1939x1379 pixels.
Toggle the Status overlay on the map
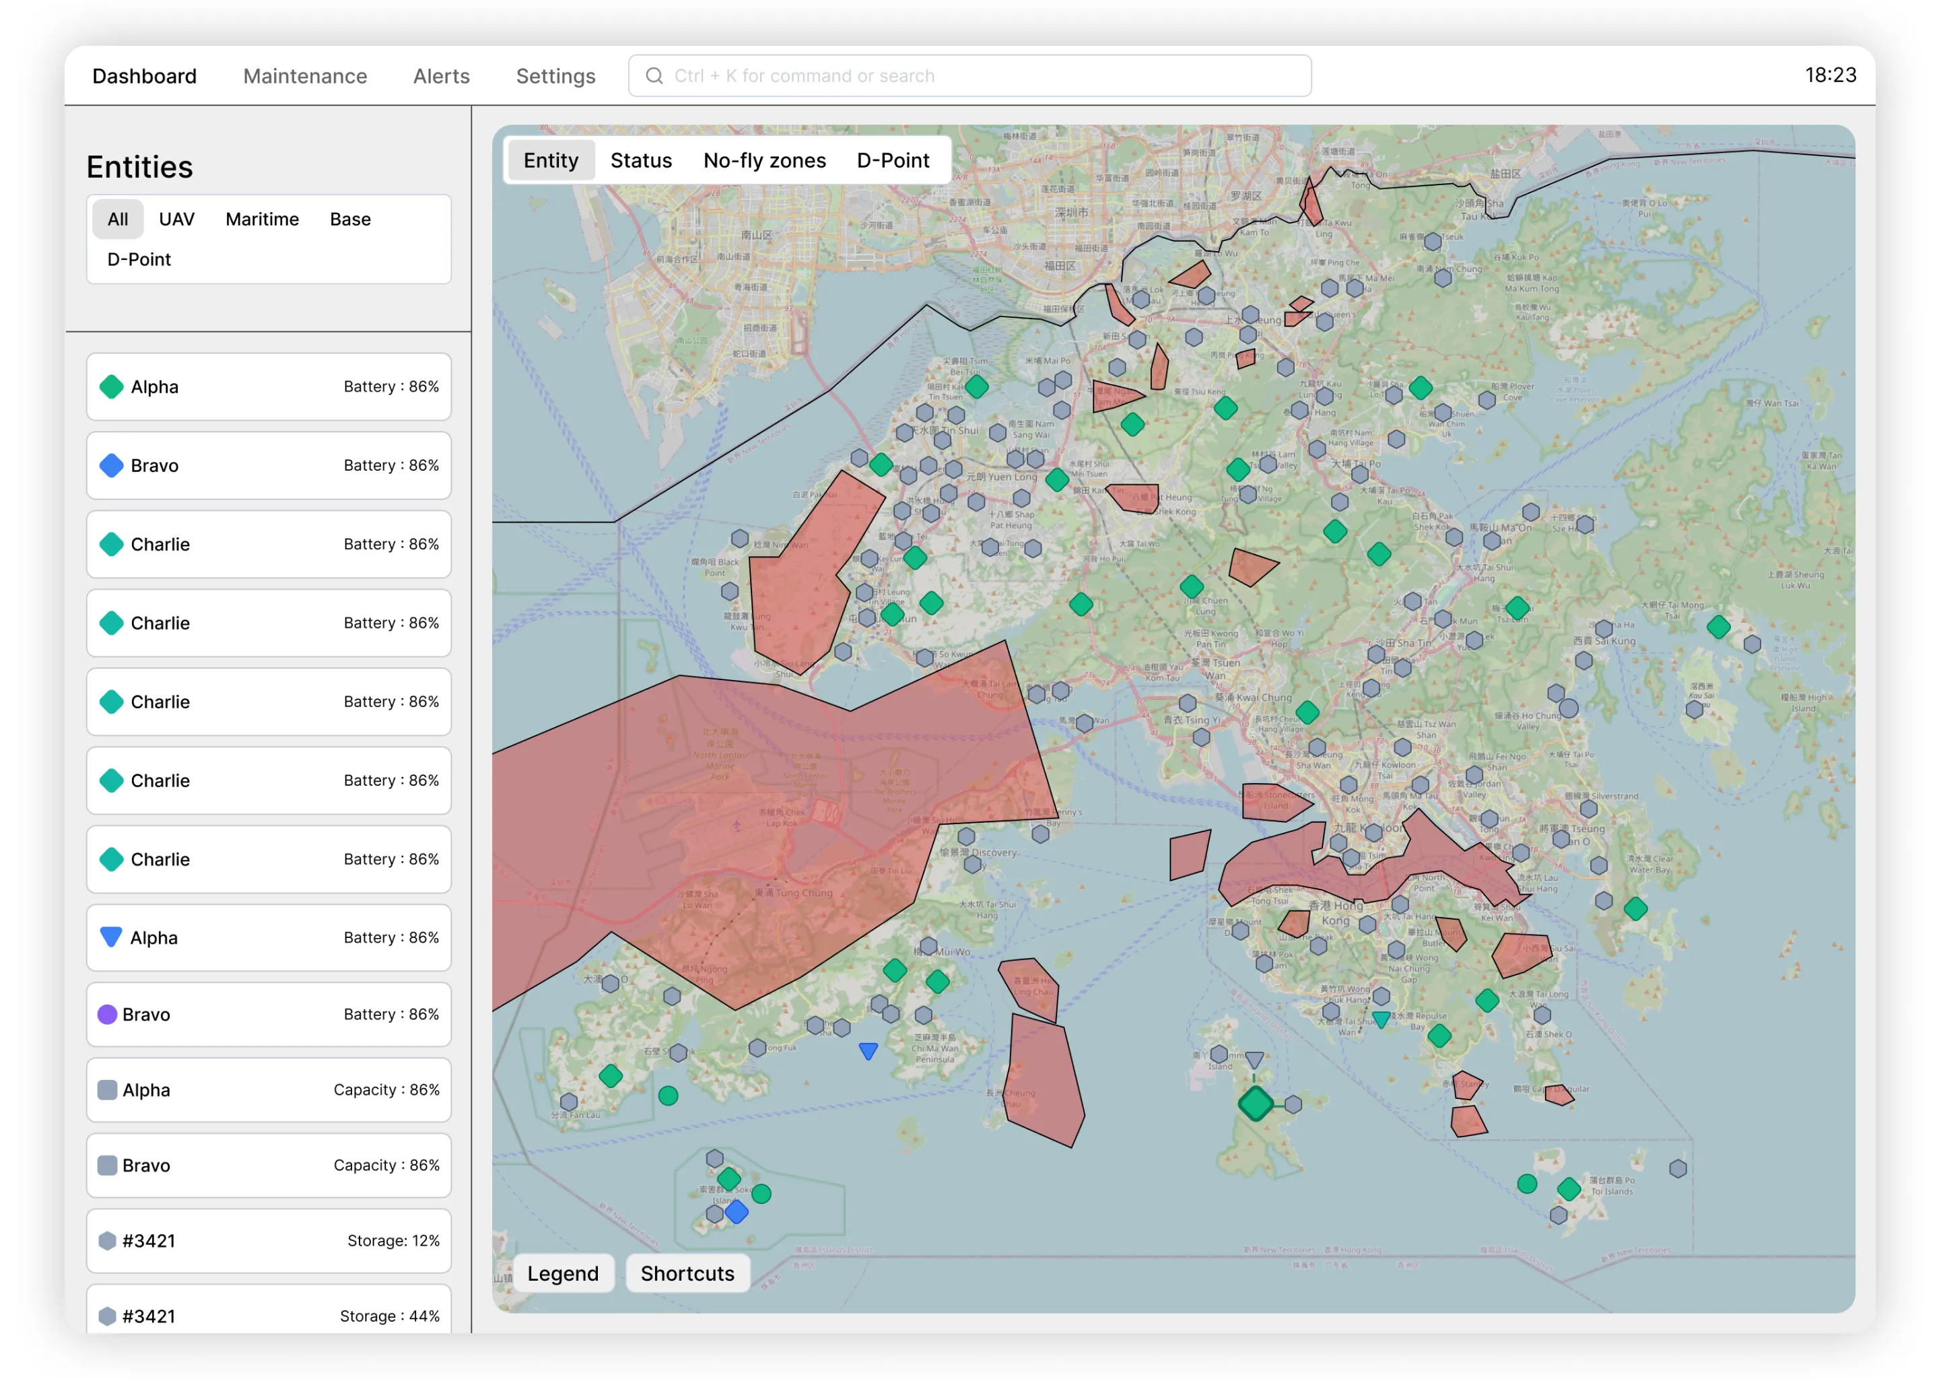pyautogui.click(x=641, y=160)
